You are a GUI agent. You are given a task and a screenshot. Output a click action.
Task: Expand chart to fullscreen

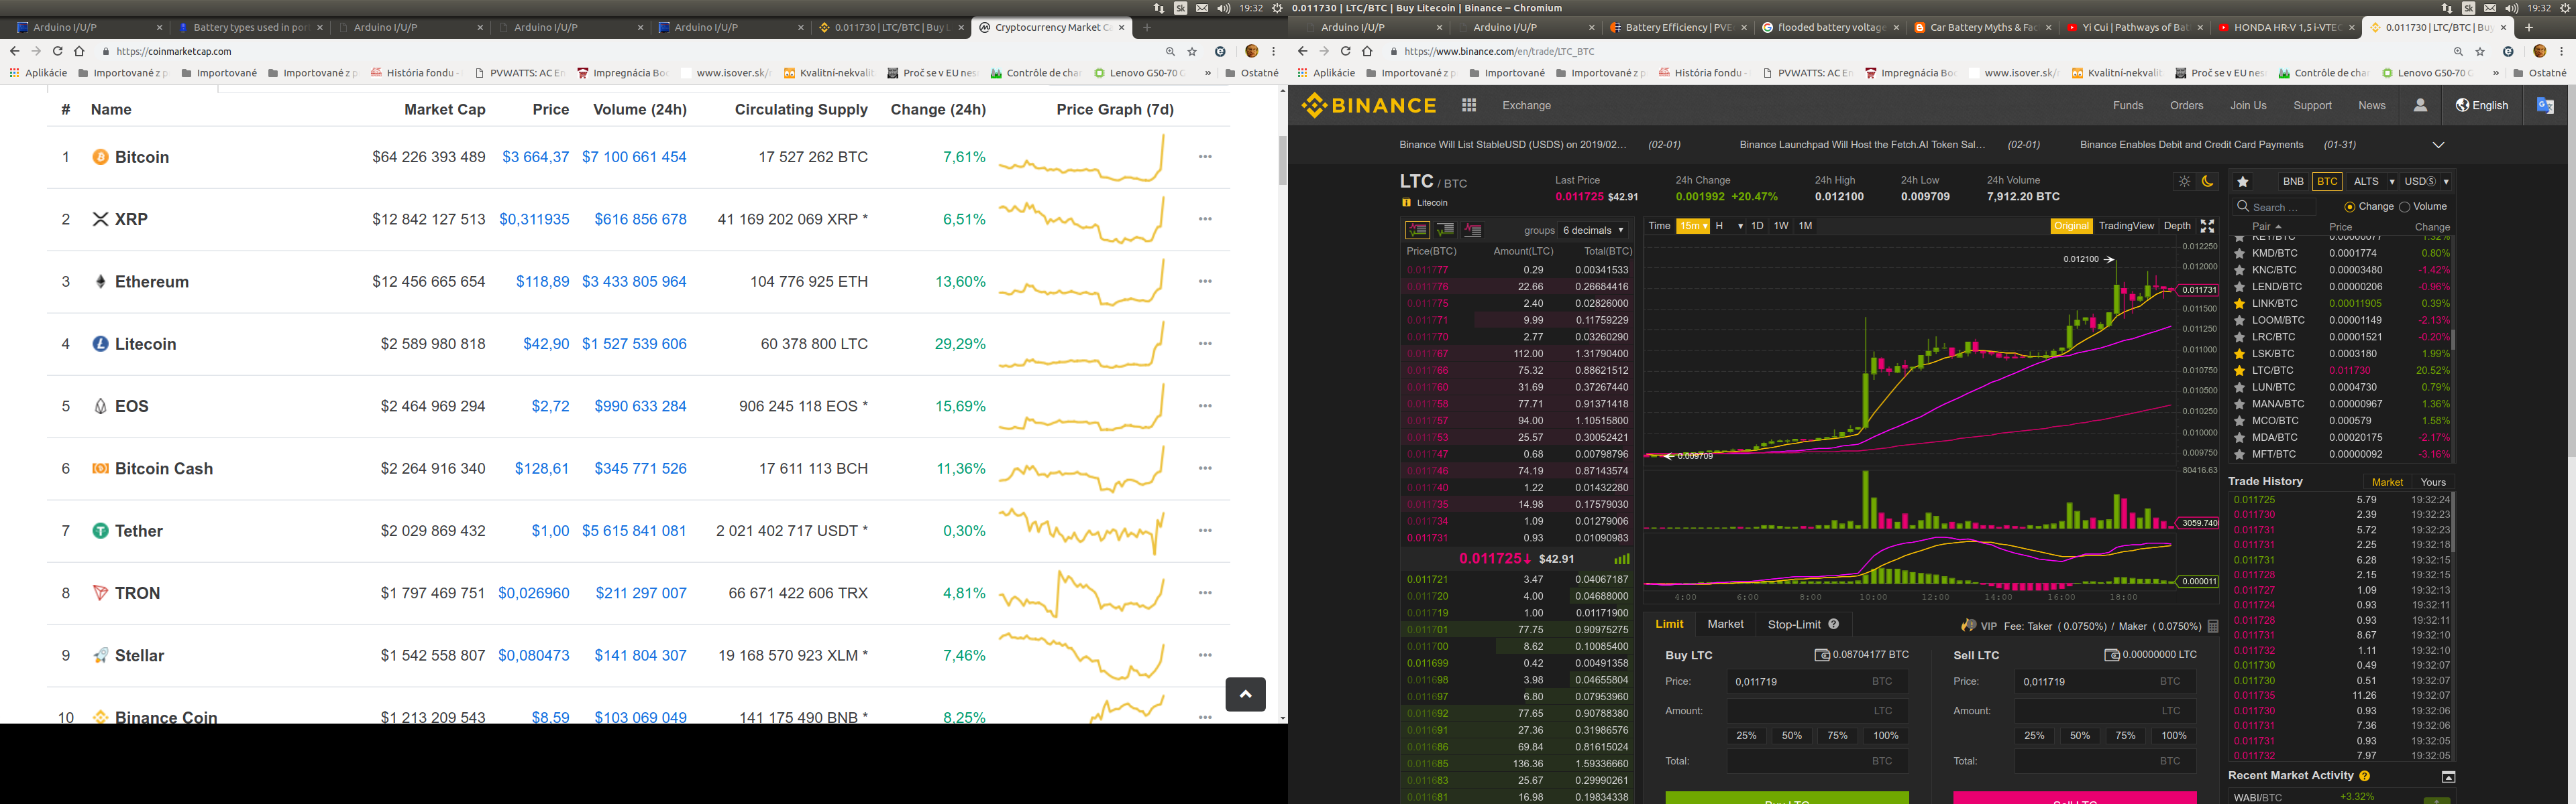2207,226
